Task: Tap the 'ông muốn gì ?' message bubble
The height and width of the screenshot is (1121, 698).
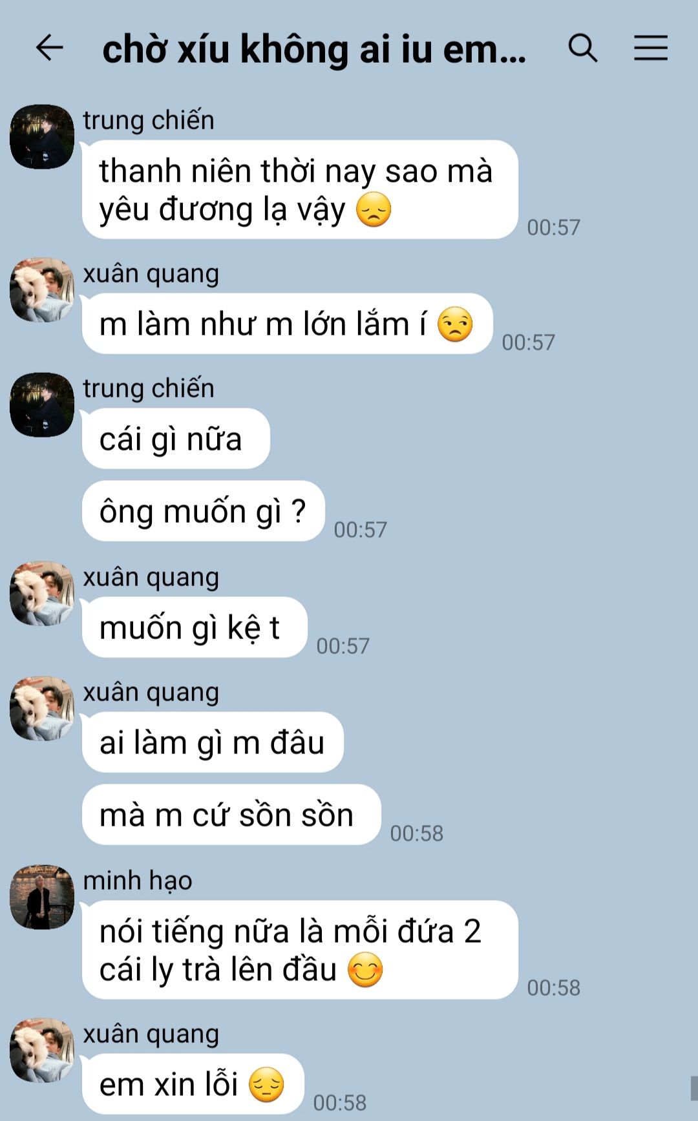Action: (x=203, y=511)
